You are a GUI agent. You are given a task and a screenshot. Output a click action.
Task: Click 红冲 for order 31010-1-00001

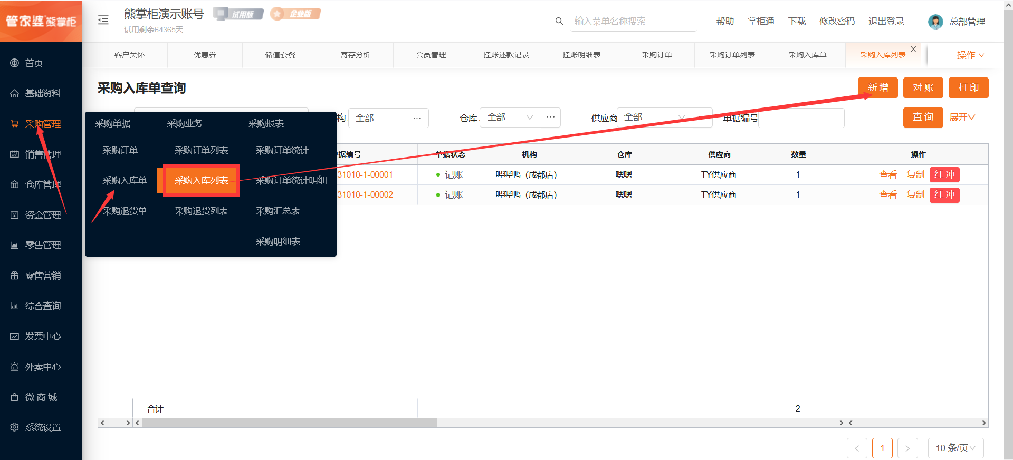pos(944,174)
